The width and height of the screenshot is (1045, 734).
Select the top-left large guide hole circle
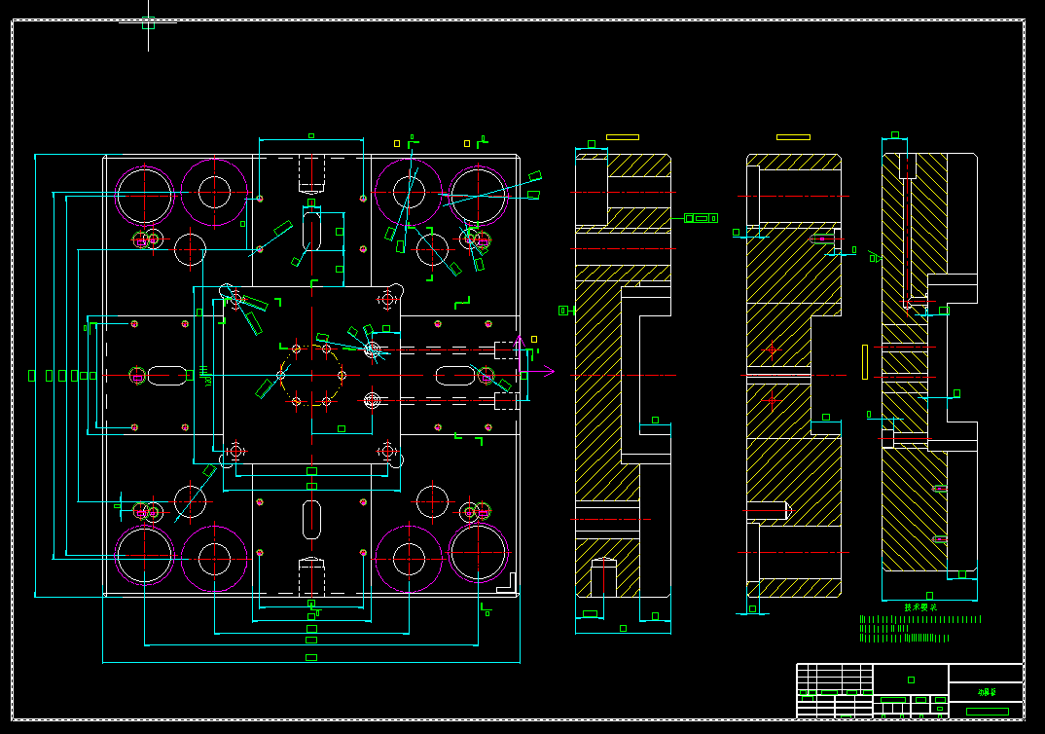tap(145, 196)
